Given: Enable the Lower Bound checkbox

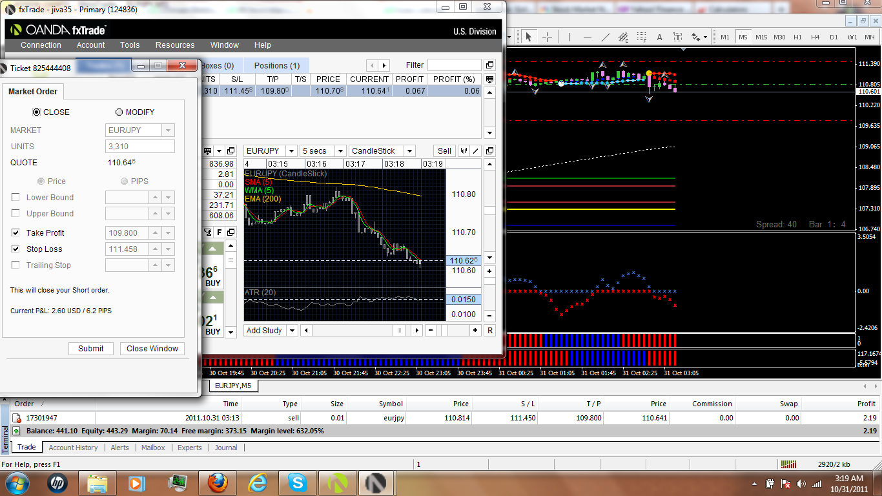Looking at the screenshot, I should pyautogui.click(x=16, y=197).
